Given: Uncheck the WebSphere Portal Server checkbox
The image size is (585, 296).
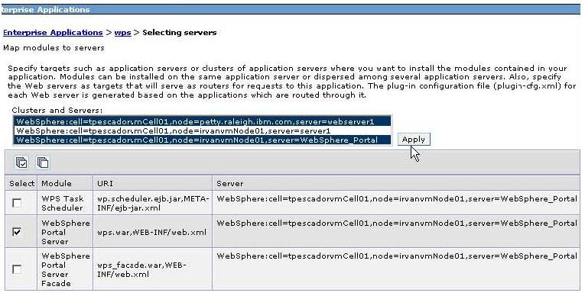Looking at the screenshot, I should (x=17, y=232).
